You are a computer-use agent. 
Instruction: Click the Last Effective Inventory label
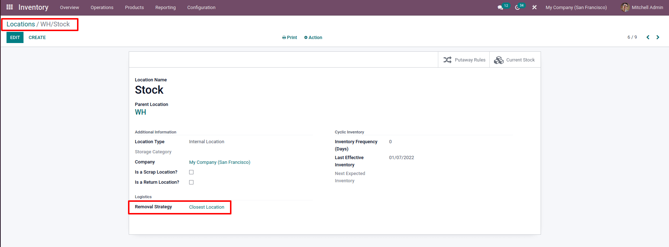tap(349, 161)
